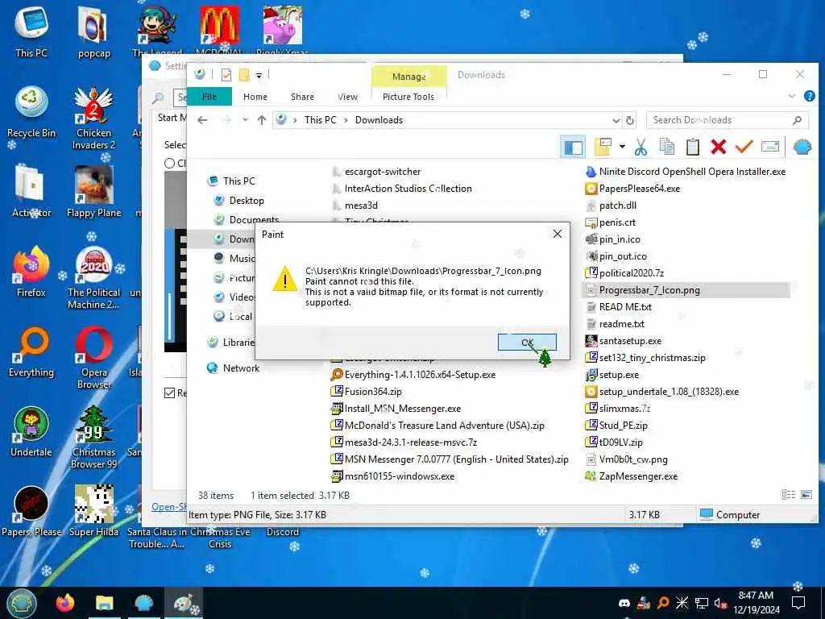Close the Paint error dialog with X

[558, 234]
